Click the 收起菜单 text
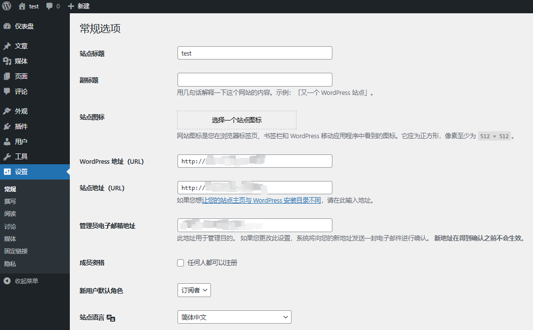Viewport: 533px width, 330px height. click(27, 281)
